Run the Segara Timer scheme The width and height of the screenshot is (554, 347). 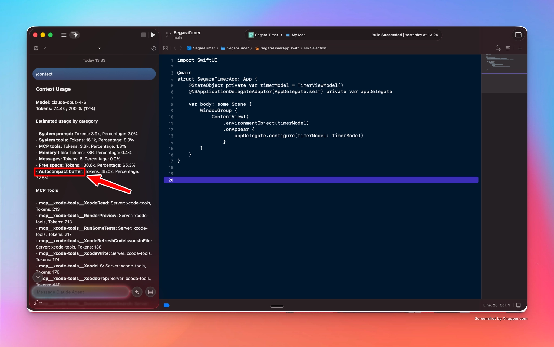[153, 35]
